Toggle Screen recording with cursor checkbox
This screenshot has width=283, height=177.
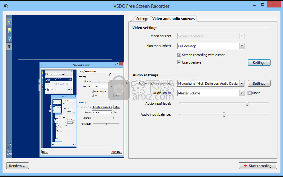(x=179, y=55)
